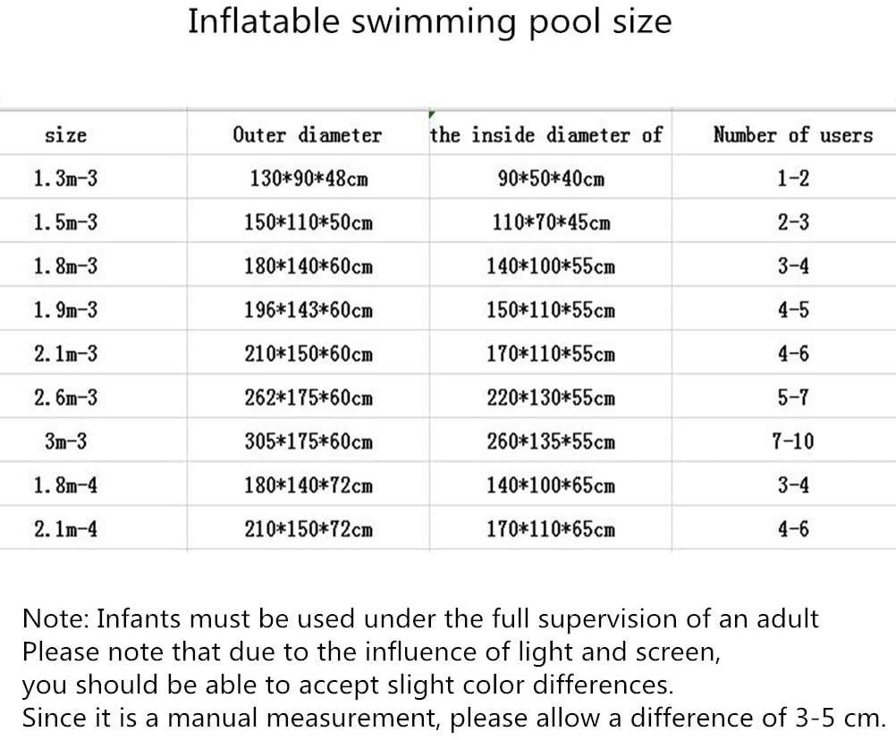This screenshot has height=740, width=896.
Task: Select the 196*143*60cm outer diameter cell
Action: click(309, 310)
